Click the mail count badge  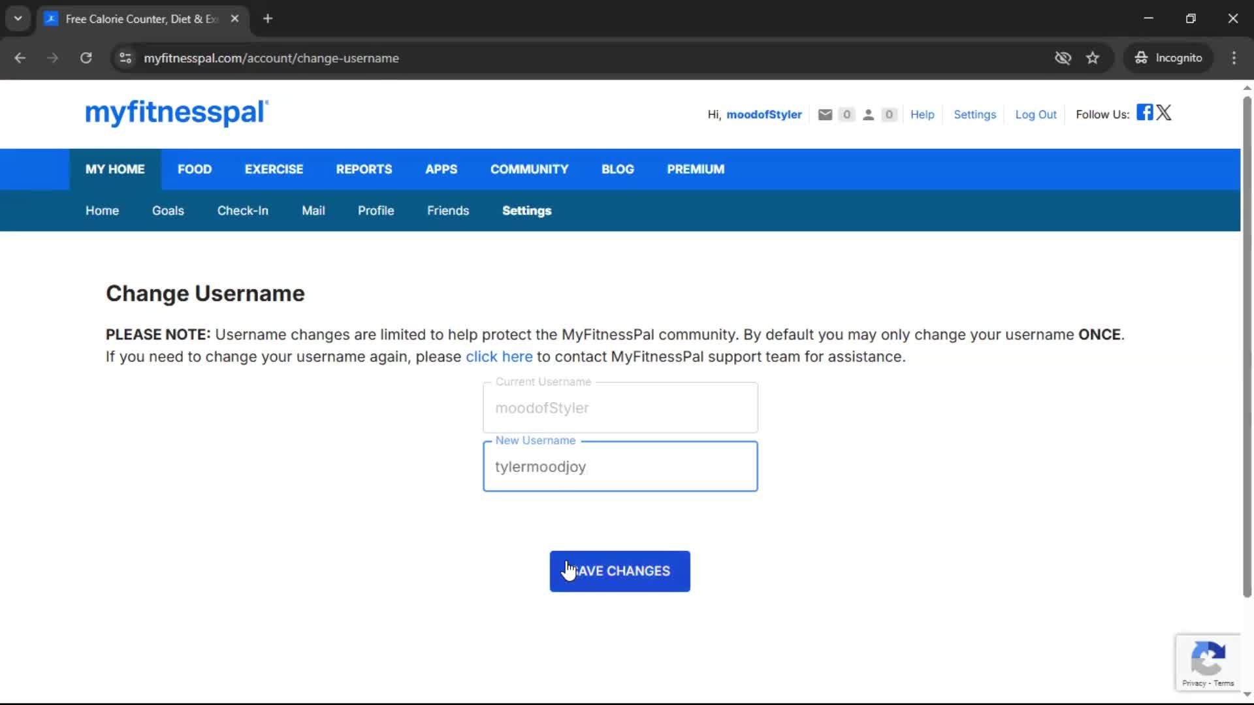(x=846, y=115)
